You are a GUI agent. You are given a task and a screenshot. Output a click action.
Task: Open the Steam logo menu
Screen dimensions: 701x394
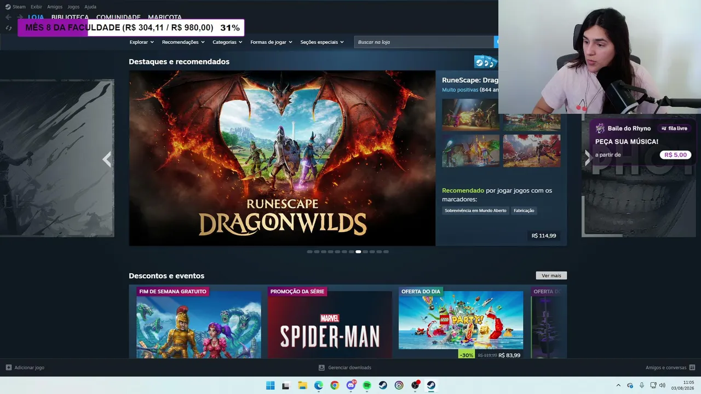tap(8, 7)
